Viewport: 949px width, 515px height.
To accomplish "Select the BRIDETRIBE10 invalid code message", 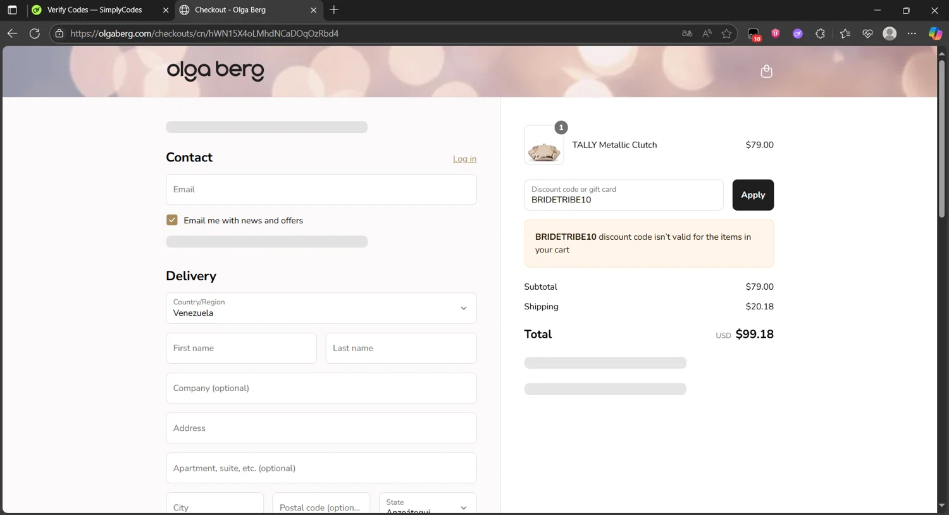I will pyautogui.click(x=649, y=244).
